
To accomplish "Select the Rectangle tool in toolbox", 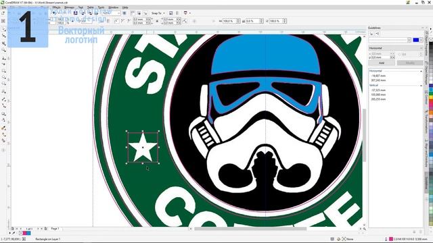I will click(x=3, y=71).
